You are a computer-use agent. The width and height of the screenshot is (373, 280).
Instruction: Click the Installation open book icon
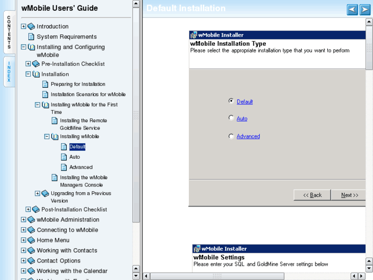(x=36, y=74)
